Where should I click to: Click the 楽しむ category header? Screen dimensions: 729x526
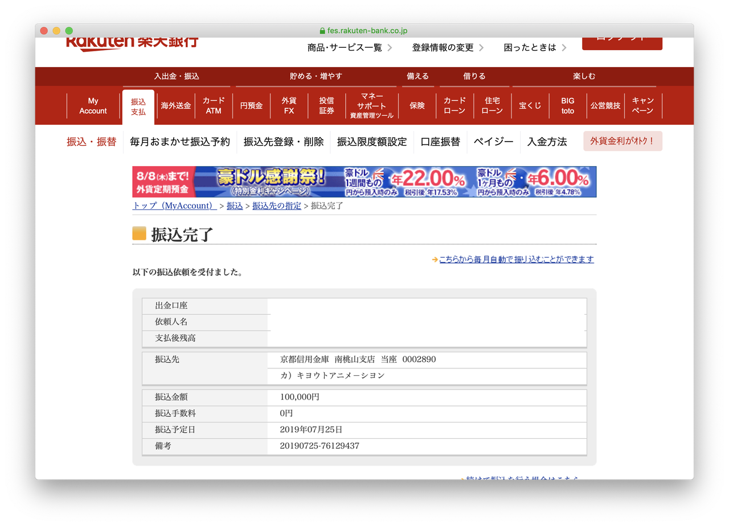(584, 76)
